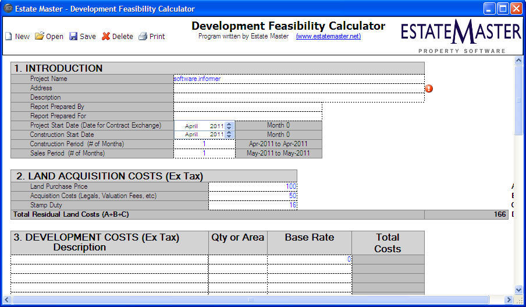Click the Save label in toolbar
526x307 pixels.
[x=88, y=36]
